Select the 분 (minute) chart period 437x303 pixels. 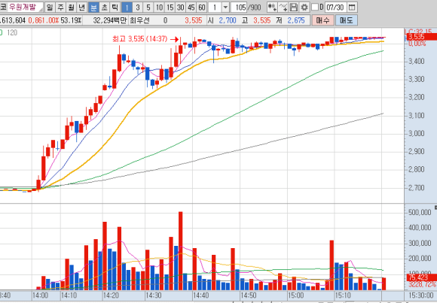[x=93, y=8]
